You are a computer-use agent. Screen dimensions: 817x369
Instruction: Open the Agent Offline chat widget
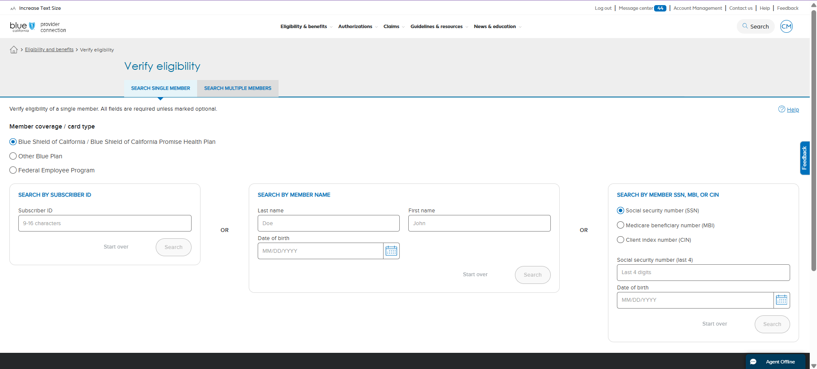click(776, 362)
